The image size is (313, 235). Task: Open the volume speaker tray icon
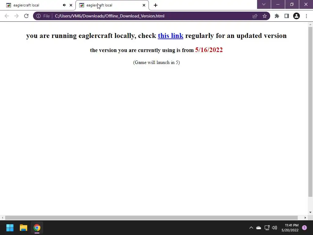[275, 228]
